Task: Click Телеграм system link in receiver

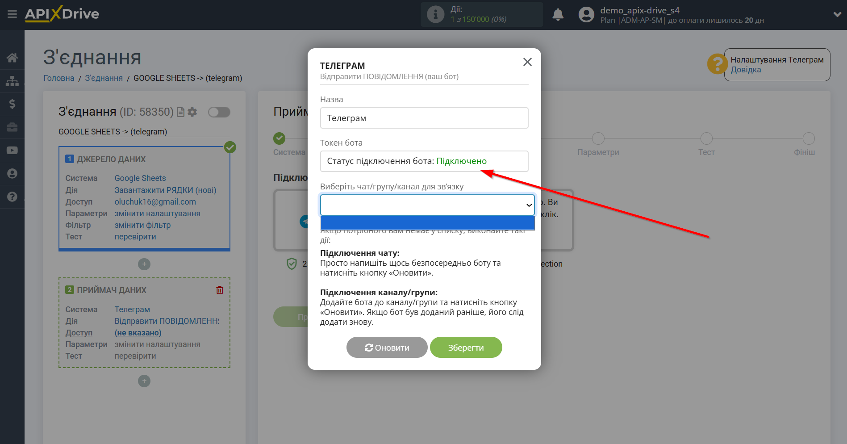Action: (132, 310)
